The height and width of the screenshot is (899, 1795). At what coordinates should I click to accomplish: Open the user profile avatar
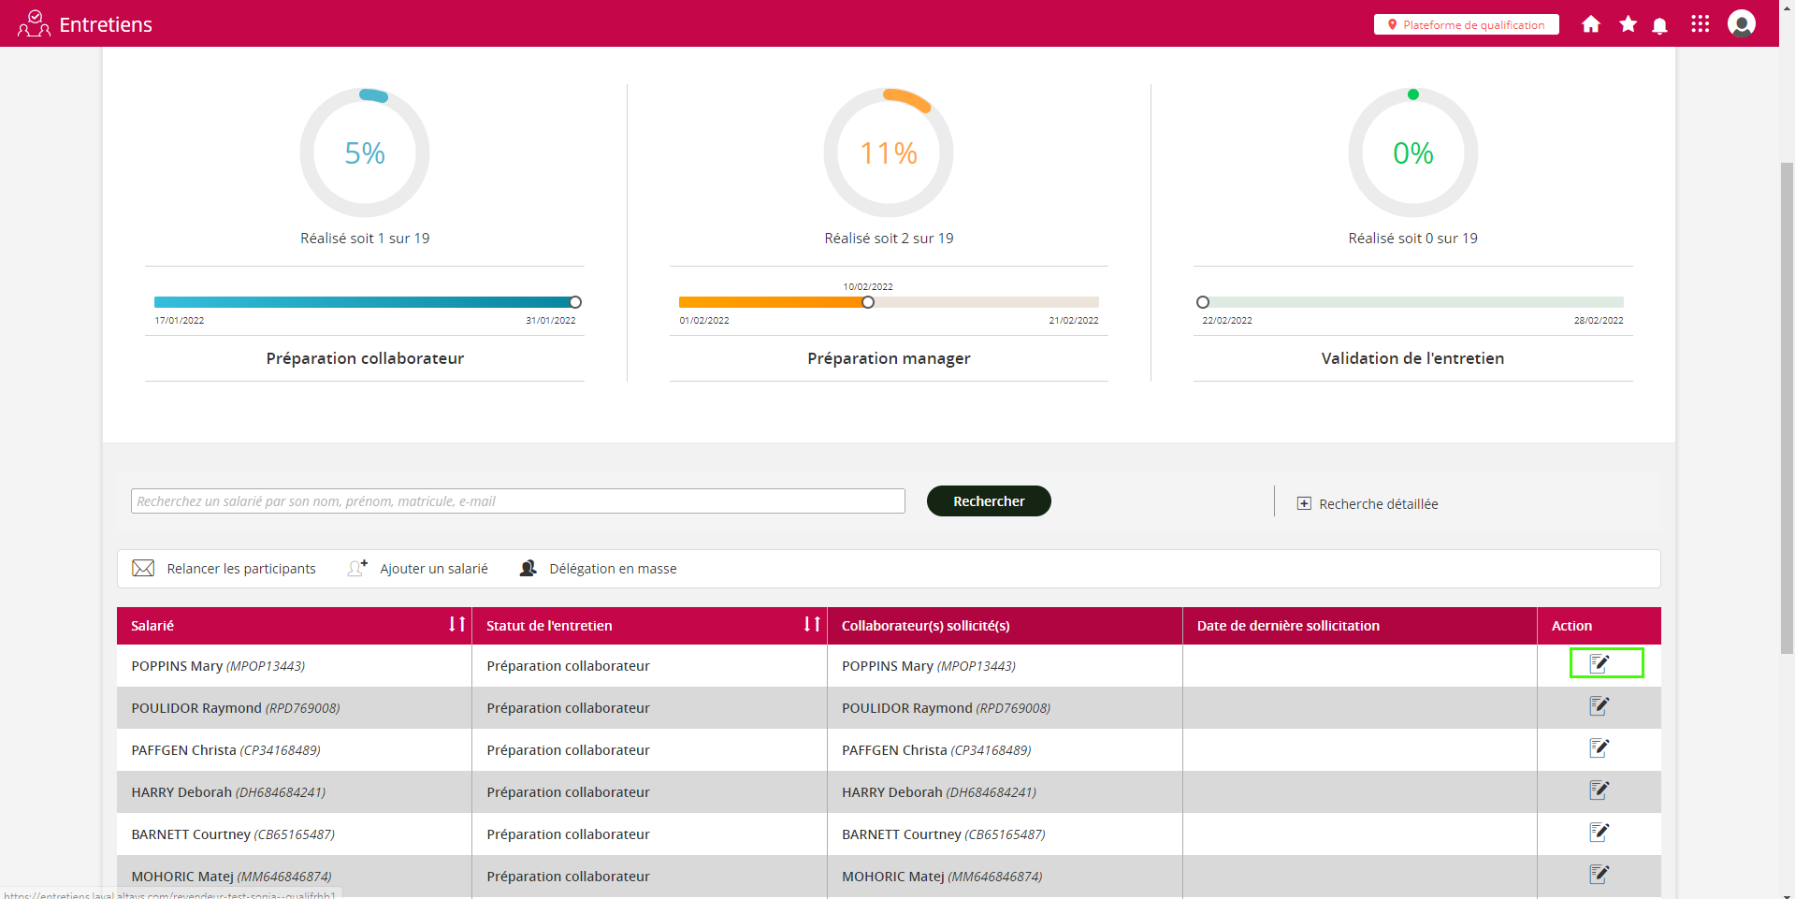tap(1741, 24)
